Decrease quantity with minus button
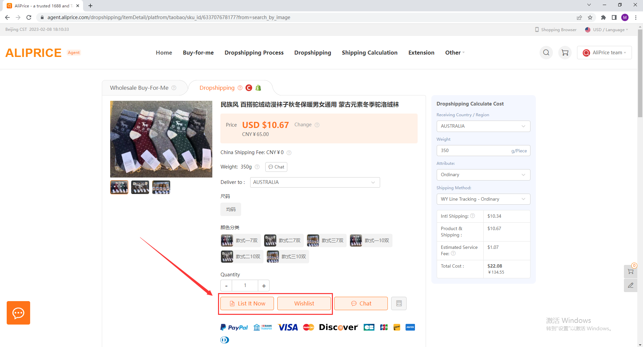This screenshot has height=347, width=643. (226, 286)
